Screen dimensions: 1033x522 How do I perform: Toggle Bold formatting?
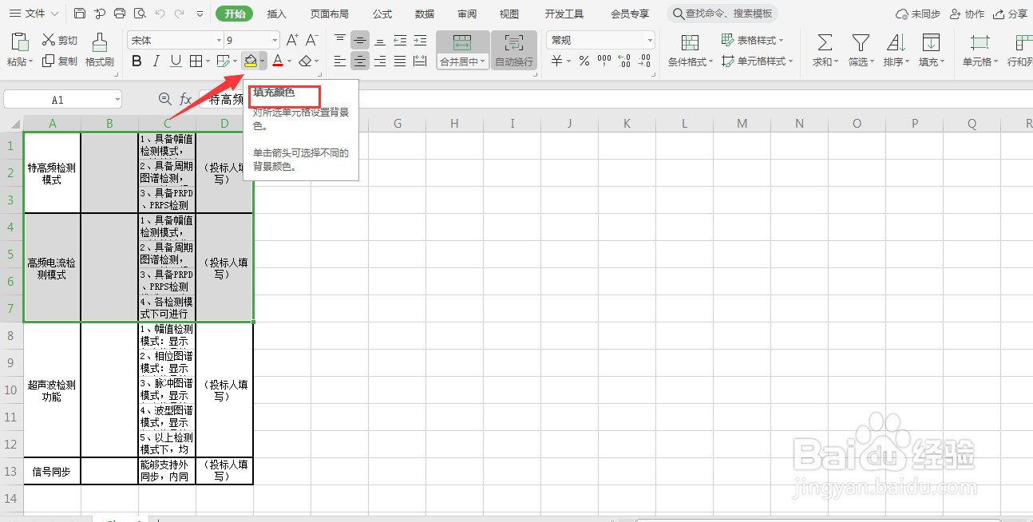point(137,61)
